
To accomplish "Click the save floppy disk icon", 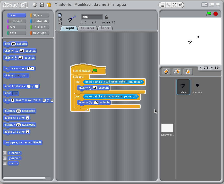I will [x=42, y=5].
